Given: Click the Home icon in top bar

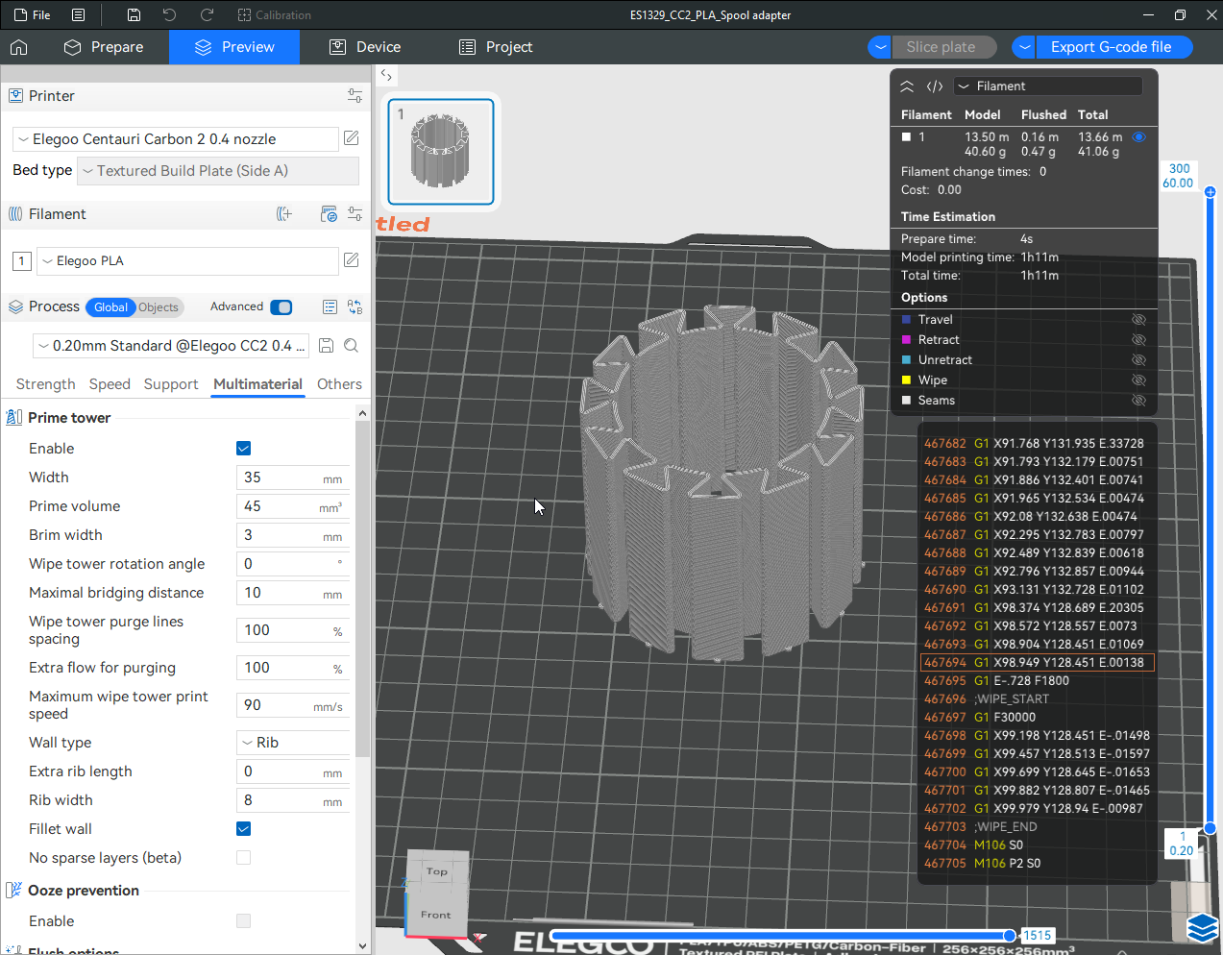Looking at the screenshot, I should 19,47.
